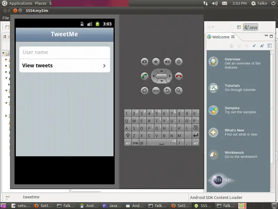Image resolution: width=278 pixels, height=209 pixels.
Task: Toggle the ALT key beside SYM
Action: pyautogui.click(x=128, y=143)
